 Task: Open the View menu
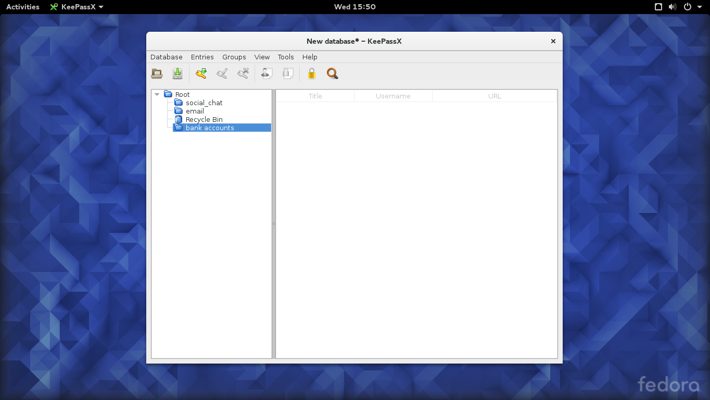click(x=262, y=57)
